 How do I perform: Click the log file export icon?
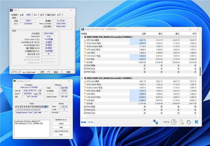pyautogui.click(x=181, y=122)
